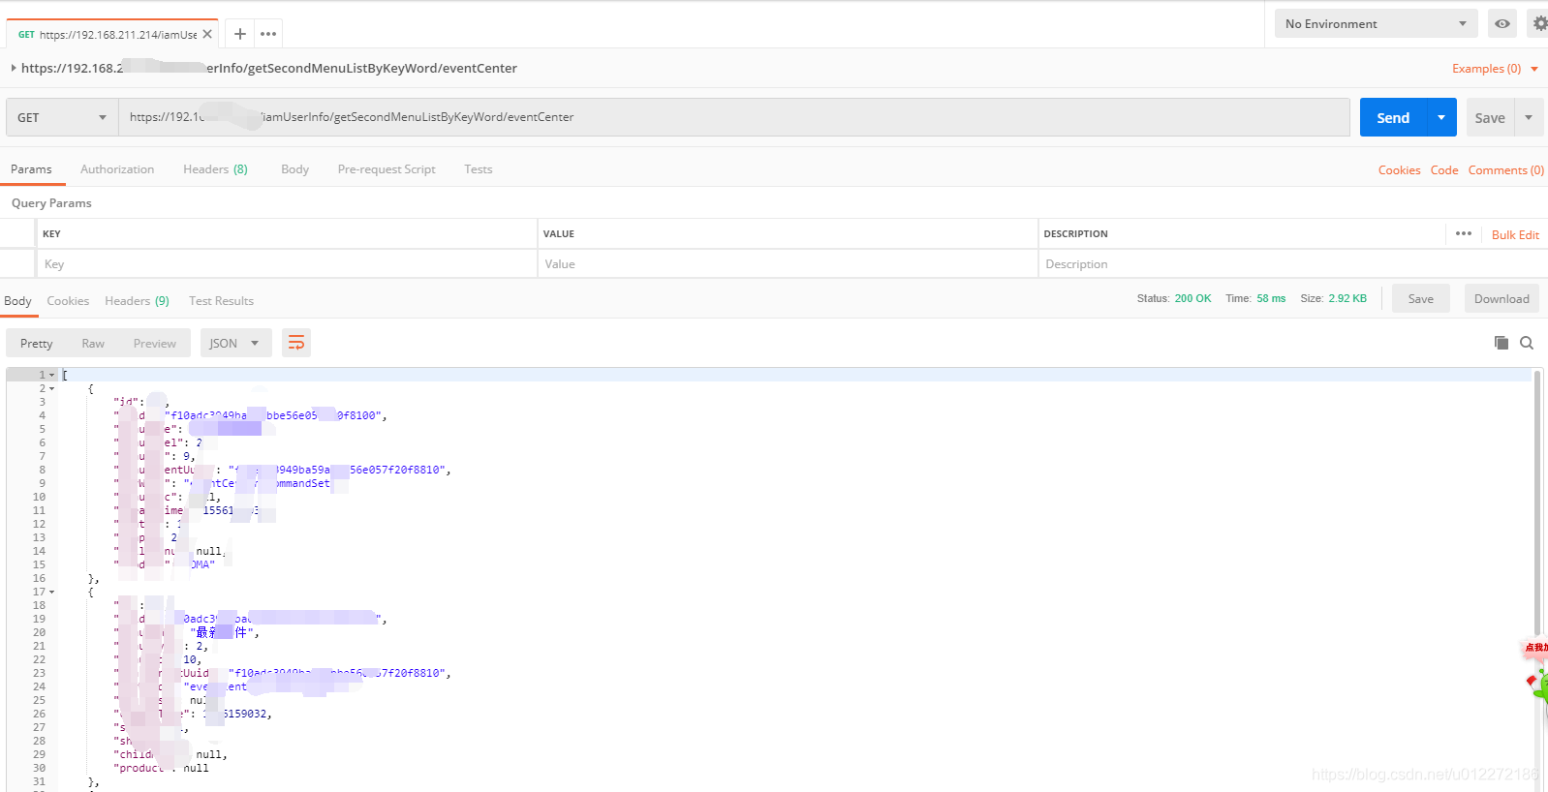Open the Send options dropdown arrow

click(x=1441, y=117)
